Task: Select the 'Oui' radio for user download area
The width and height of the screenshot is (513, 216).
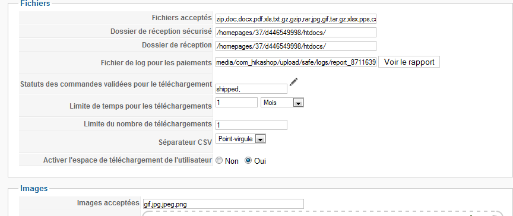Action: coord(248,160)
